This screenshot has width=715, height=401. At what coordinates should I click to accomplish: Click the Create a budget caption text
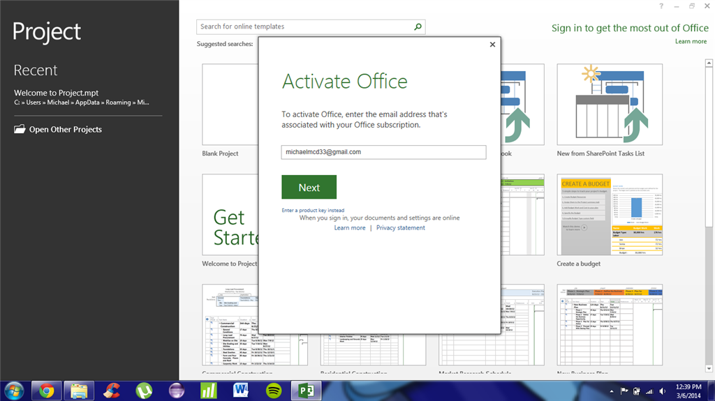pos(579,264)
